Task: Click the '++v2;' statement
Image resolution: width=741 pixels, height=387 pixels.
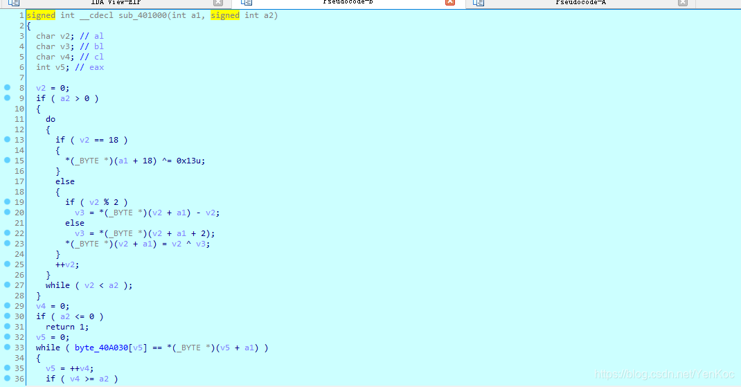Action: pyautogui.click(x=67, y=264)
